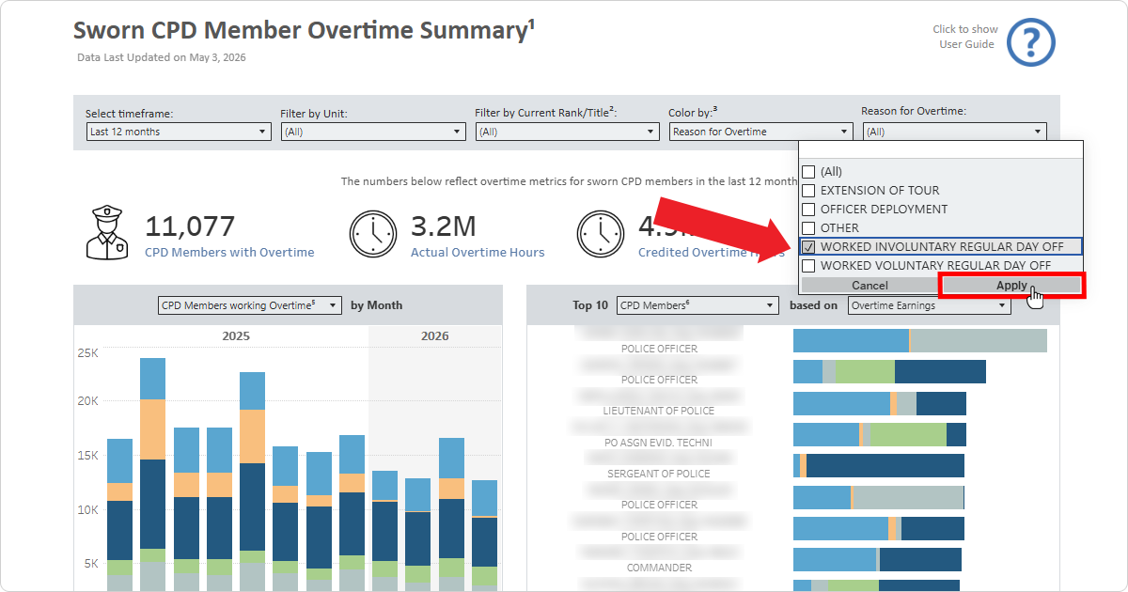Open Filter by Current Rank/Title dropdown
The width and height of the screenshot is (1128, 592).
point(568,132)
